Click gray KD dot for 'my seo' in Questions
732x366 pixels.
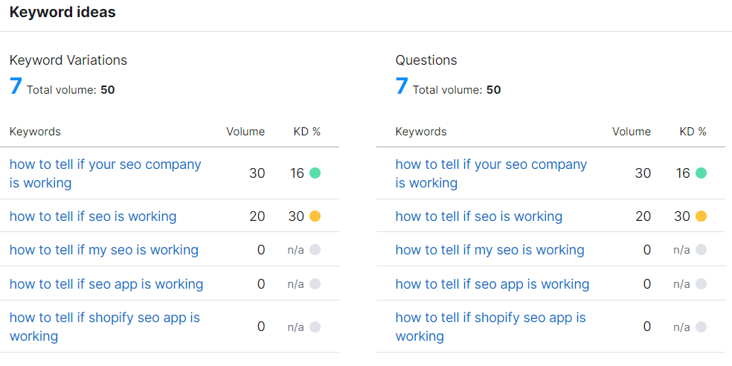click(701, 250)
